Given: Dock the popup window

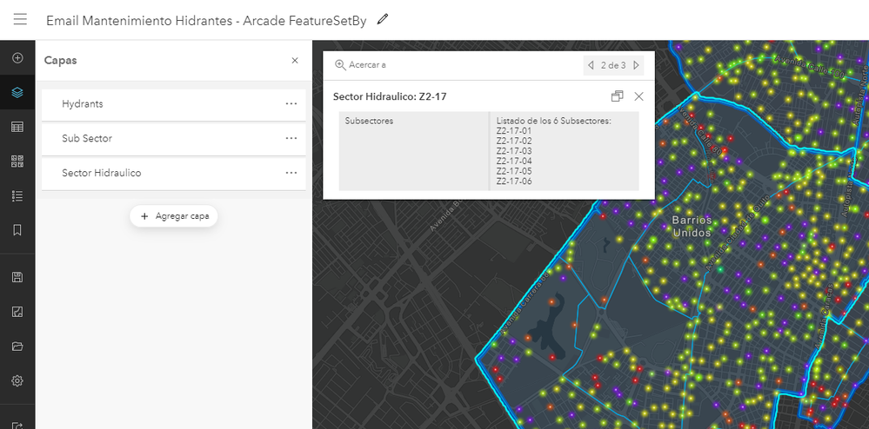Looking at the screenshot, I should click(617, 96).
